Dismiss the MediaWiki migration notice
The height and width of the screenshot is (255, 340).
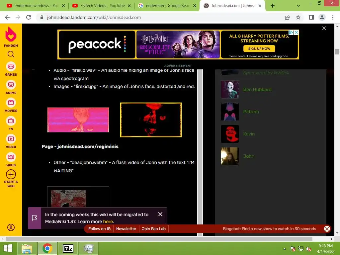tap(160, 214)
